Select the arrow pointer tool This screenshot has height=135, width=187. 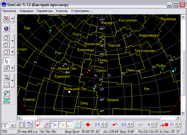coord(6,61)
